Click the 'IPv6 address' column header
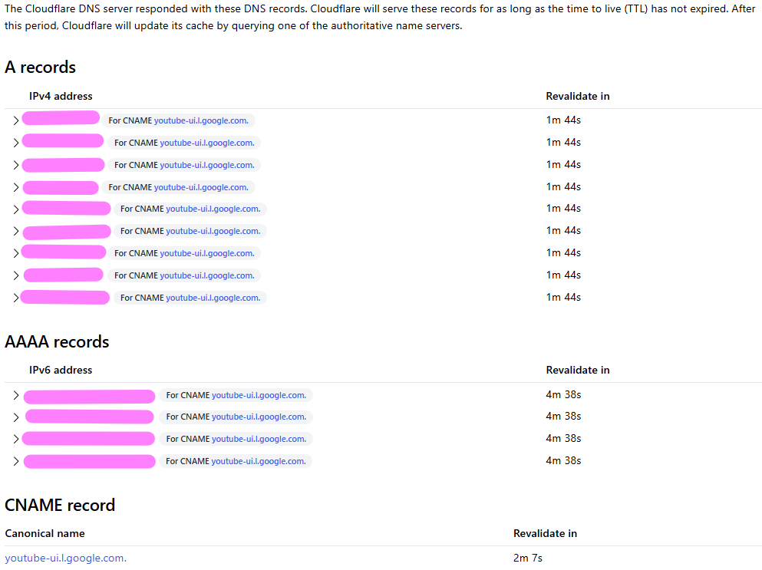 coord(61,371)
